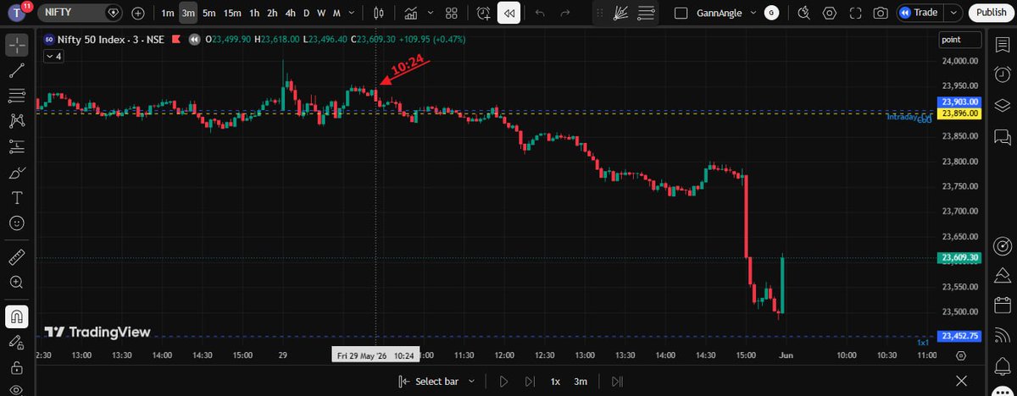Switch to the Daily (D) timeframe

pyautogui.click(x=307, y=13)
